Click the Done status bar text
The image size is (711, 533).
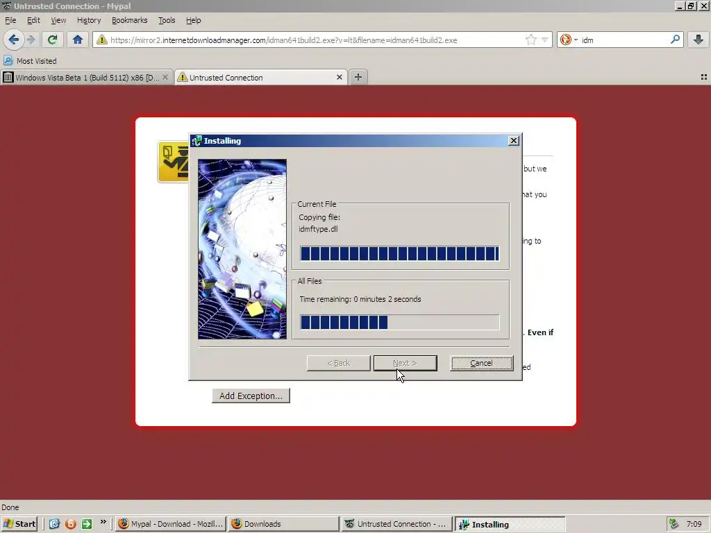pos(10,507)
